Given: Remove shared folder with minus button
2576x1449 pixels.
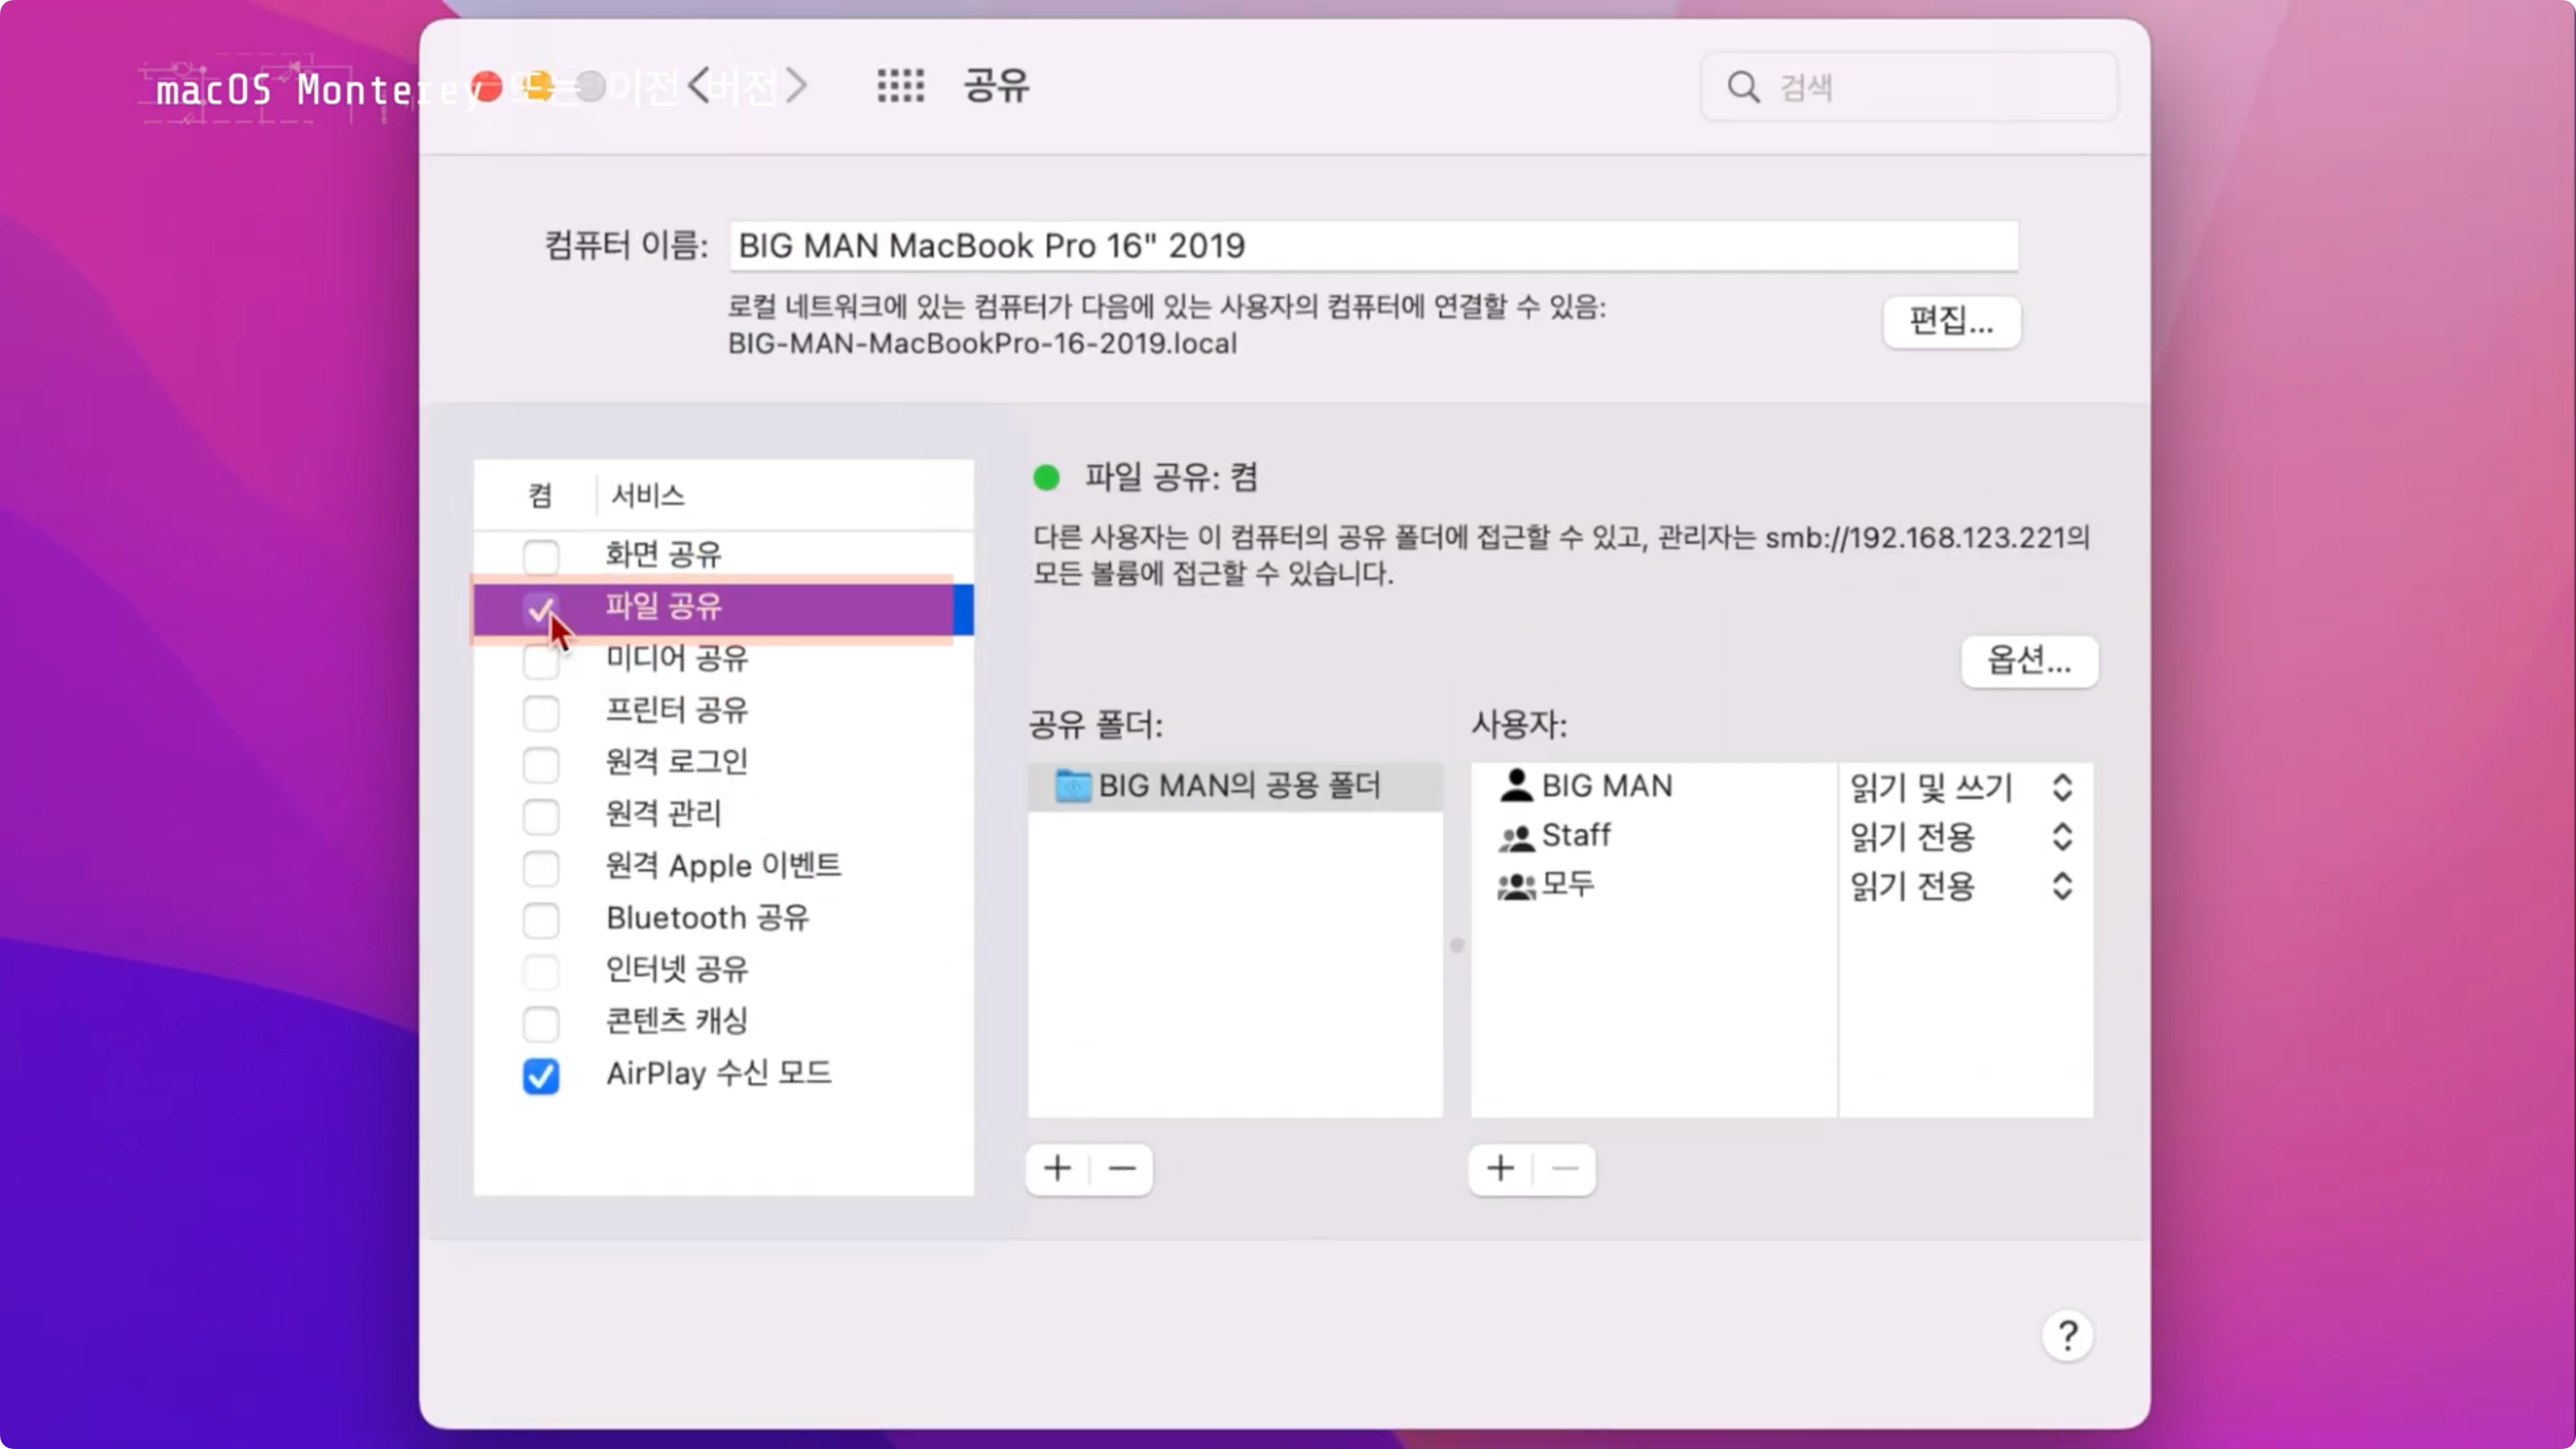Looking at the screenshot, I should click(x=1122, y=1168).
